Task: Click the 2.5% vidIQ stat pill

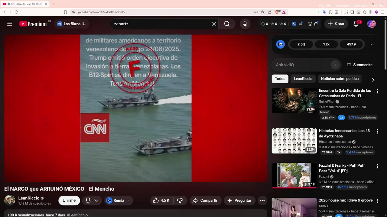Action: tap(301, 44)
